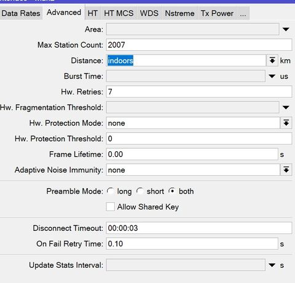Show more tabs with the ellipsis button
This screenshot has width=295, height=283.
(x=243, y=13)
